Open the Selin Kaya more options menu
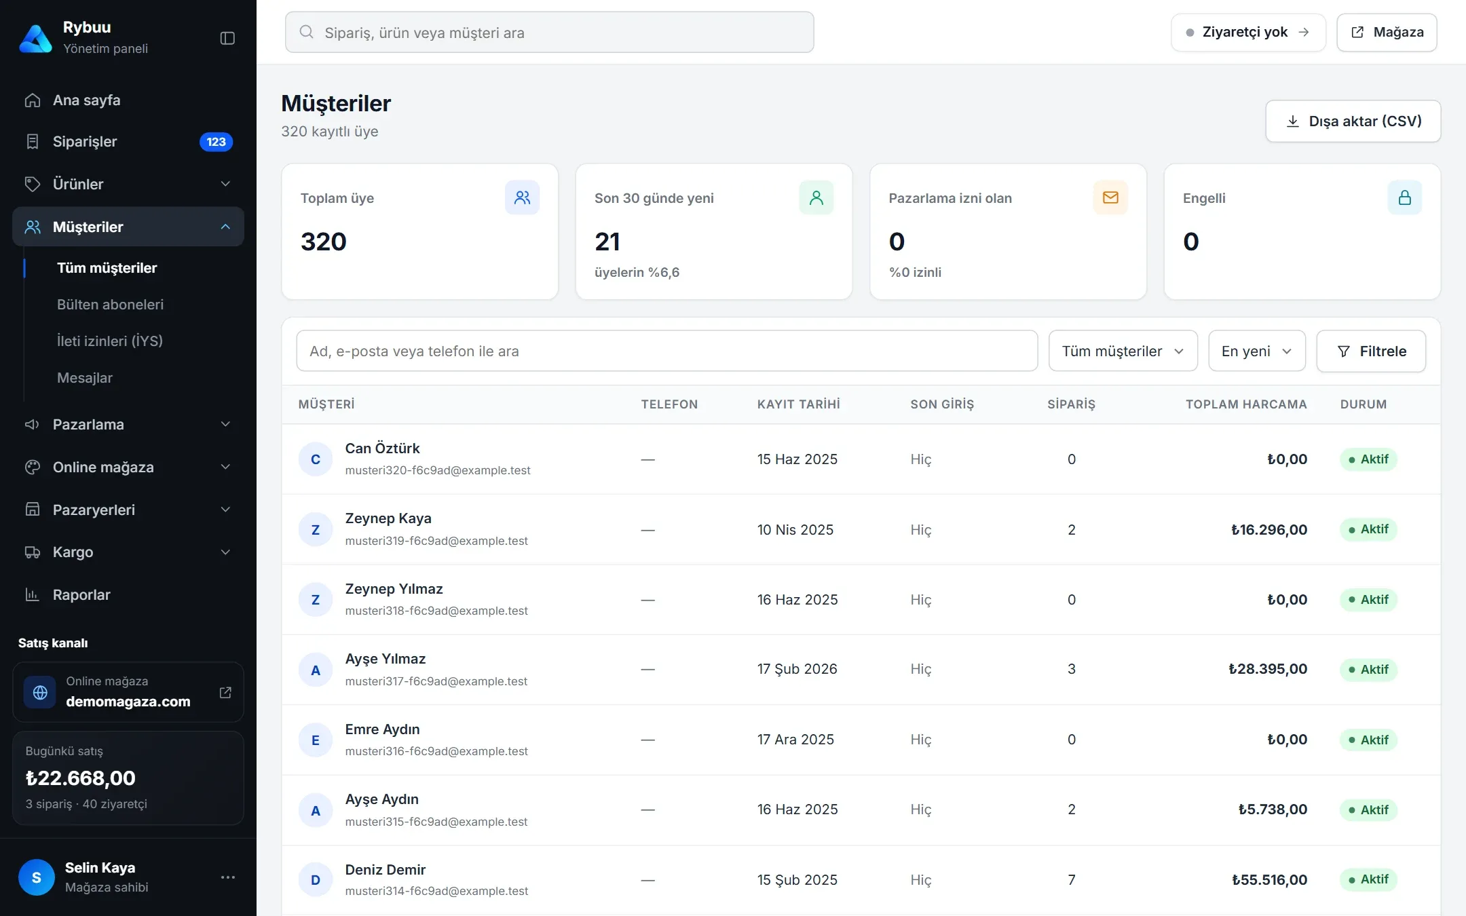1466x916 pixels. click(228, 877)
